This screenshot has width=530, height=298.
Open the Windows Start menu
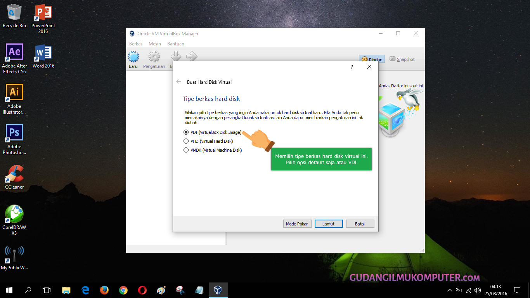[x=9, y=290]
